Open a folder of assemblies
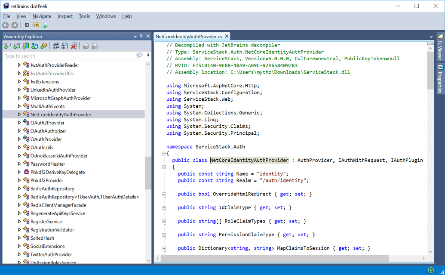The image size is (445, 275). pos(17,46)
